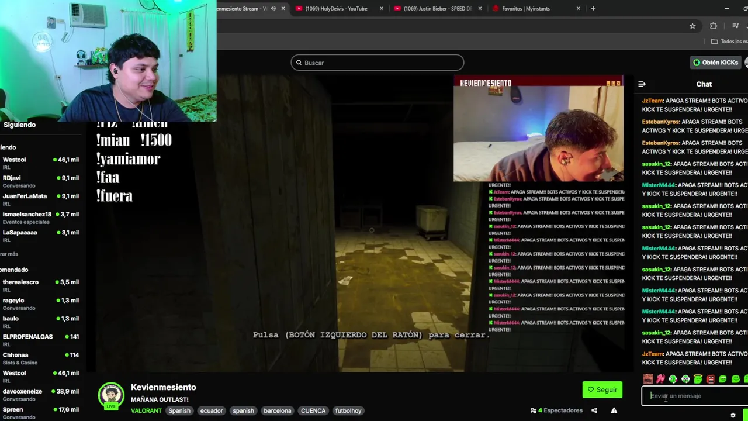This screenshot has height=421, width=748.
Task: Mute the Kevienmesiento Stream tab audio
Action: [273, 8]
